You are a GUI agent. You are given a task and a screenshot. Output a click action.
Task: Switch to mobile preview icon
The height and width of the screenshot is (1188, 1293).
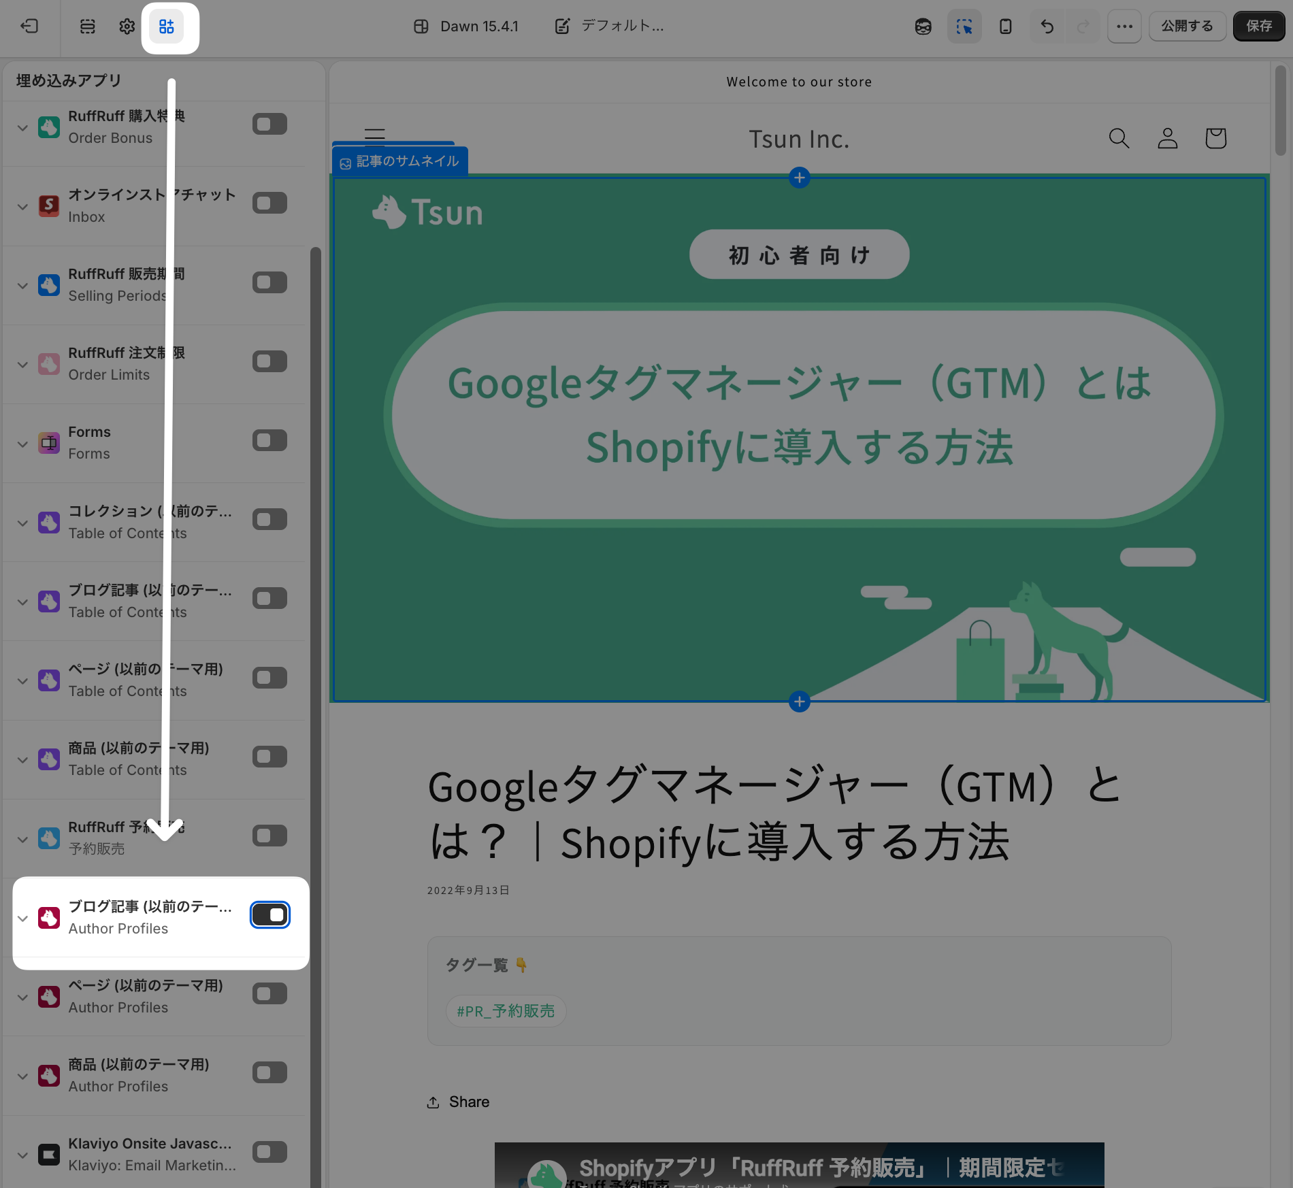(1005, 27)
